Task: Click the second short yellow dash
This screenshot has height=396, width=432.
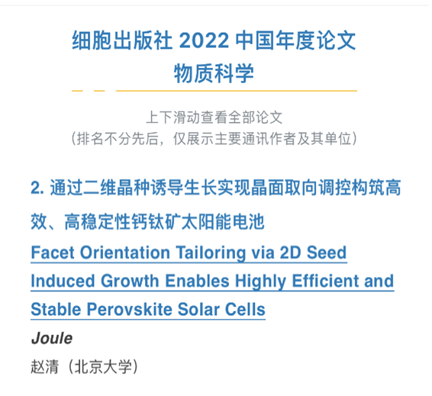Action: click(x=99, y=91)
